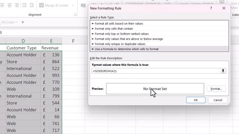Open the Merge & Center dropdown arrow

(73, 6)
